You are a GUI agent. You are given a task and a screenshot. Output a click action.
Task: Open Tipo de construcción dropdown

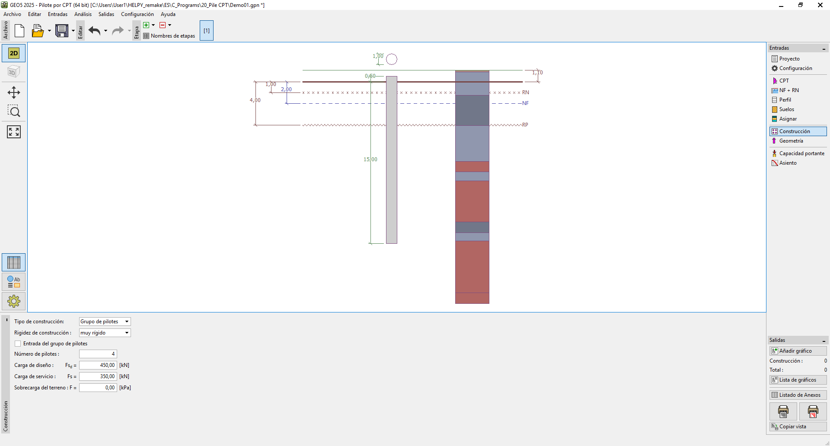point(105,322)
